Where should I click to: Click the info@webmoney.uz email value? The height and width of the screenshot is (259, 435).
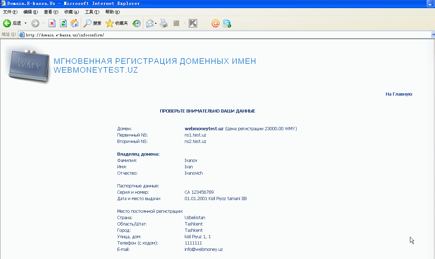click(x=204, y=249)
